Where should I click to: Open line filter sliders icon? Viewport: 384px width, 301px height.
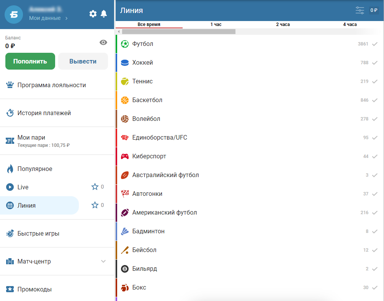click(360, 10)
